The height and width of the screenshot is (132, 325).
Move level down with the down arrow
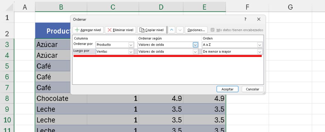pyautogui.click(x=180, y=30)
